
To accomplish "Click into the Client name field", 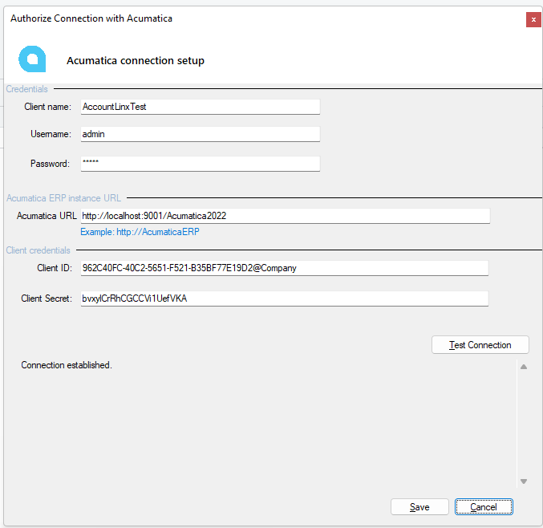I will coord(201,107).
